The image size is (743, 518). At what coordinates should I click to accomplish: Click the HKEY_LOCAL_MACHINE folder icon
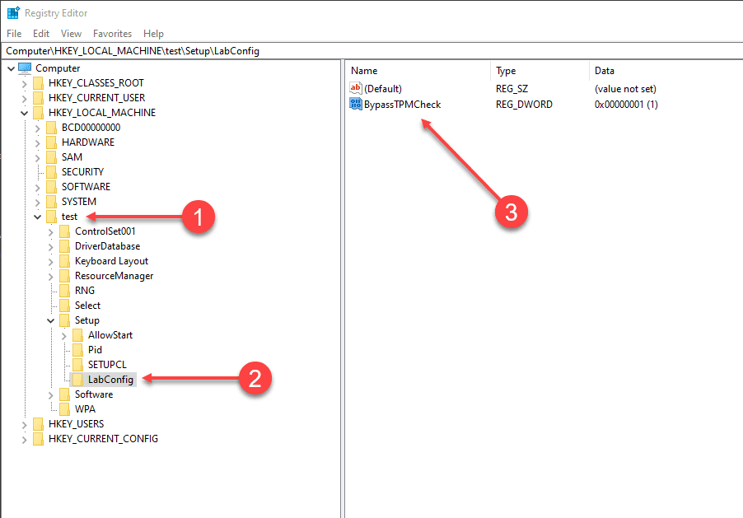point(38,112)
